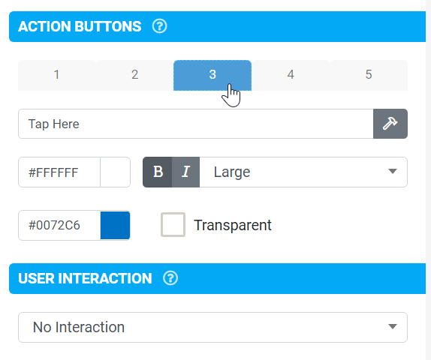Click the #0072C6 hex color field
Viewport: 431px width, 360px height.
[59, 225]
